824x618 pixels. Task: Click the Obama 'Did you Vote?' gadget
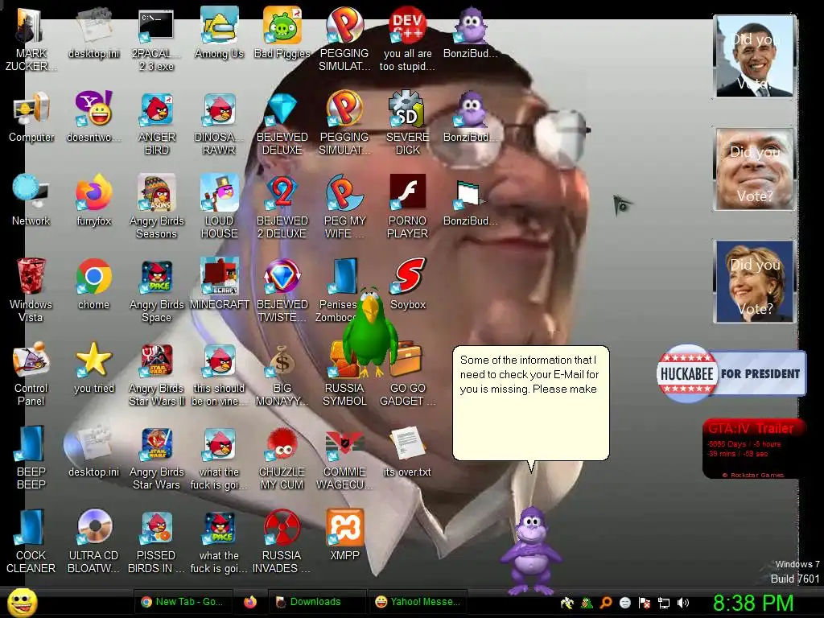pyautogui.click(x=754, y=56)
